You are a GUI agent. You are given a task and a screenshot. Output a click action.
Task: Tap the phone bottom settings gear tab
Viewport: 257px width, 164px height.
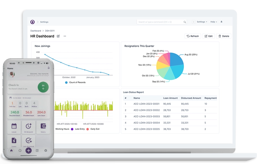pyautogui.click(x=46, y=150)
